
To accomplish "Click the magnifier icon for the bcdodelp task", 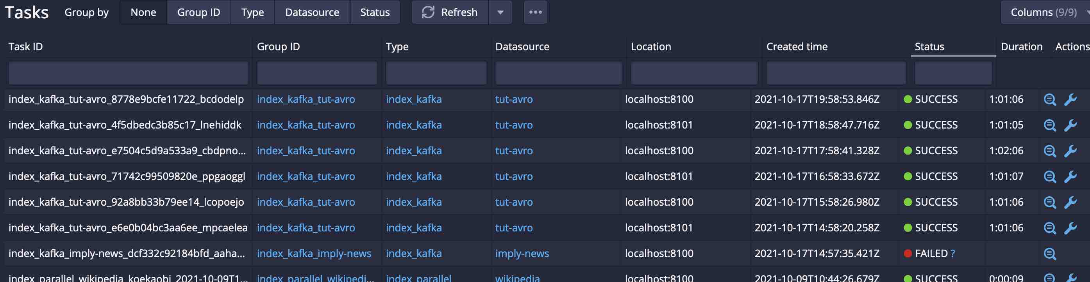I will click(1049, 100).
